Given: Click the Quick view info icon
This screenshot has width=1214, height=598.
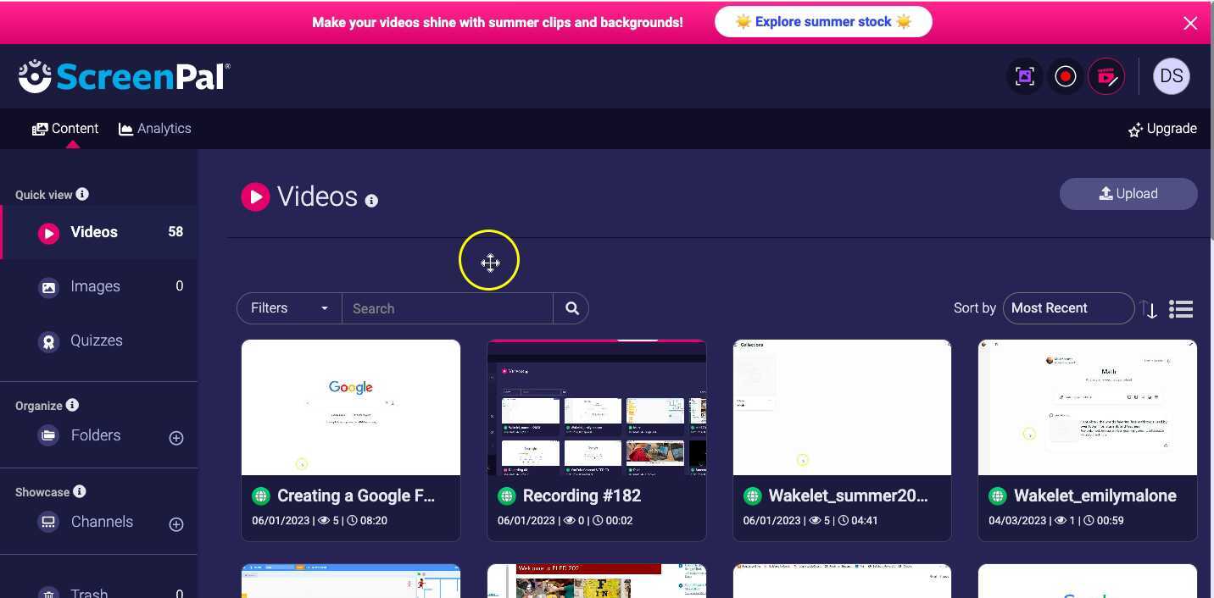Looking at the screenshot, I should tap(82, 194).
